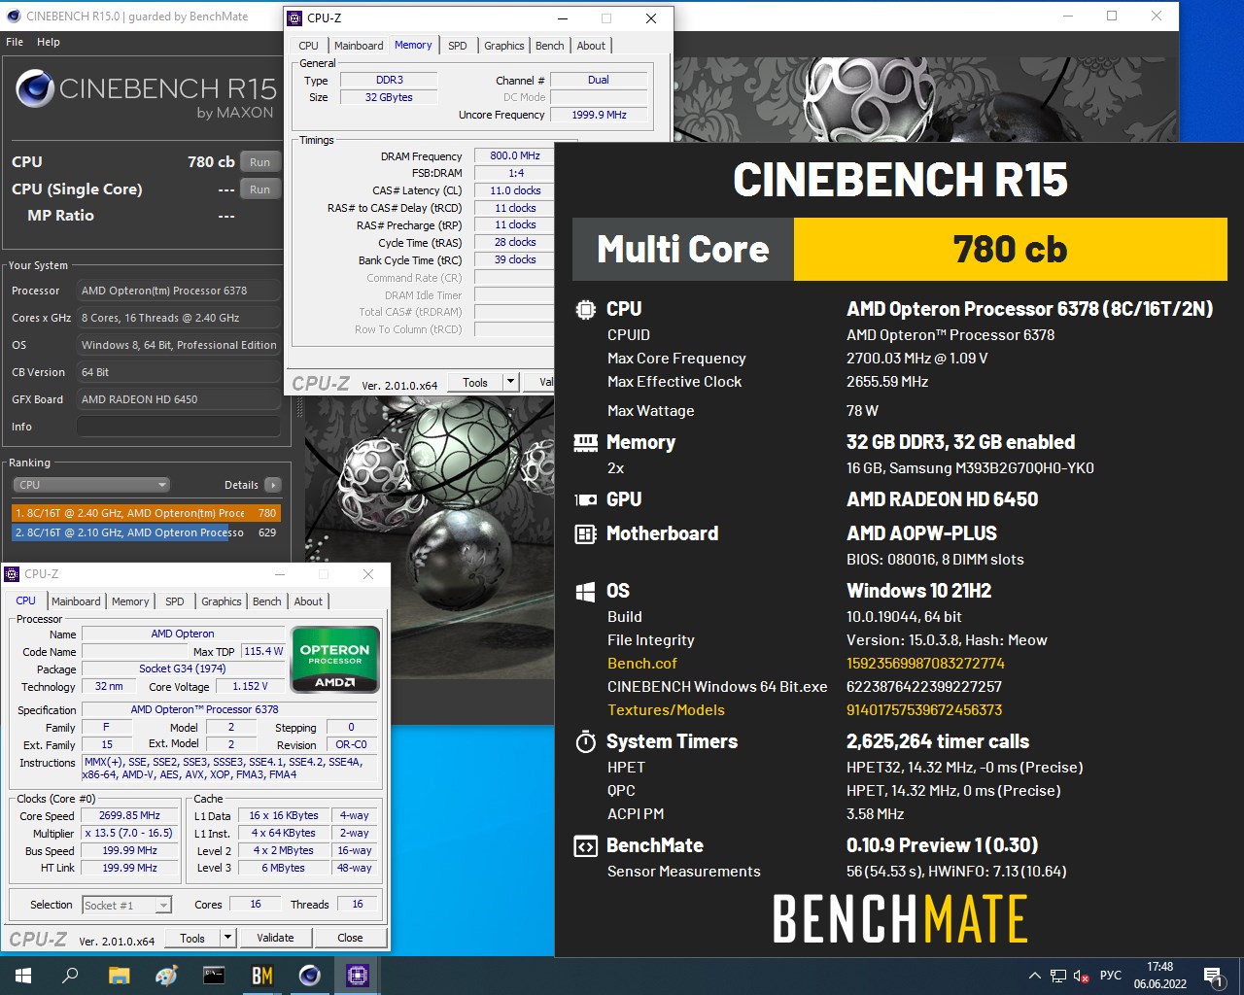Open Tools dropdown arrow in Memory CPU-Z window
Viewport: 1244px width, 995px height.
point(510,382)
